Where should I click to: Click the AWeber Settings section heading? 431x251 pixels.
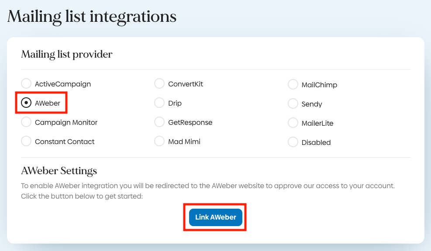click(59, 171)
